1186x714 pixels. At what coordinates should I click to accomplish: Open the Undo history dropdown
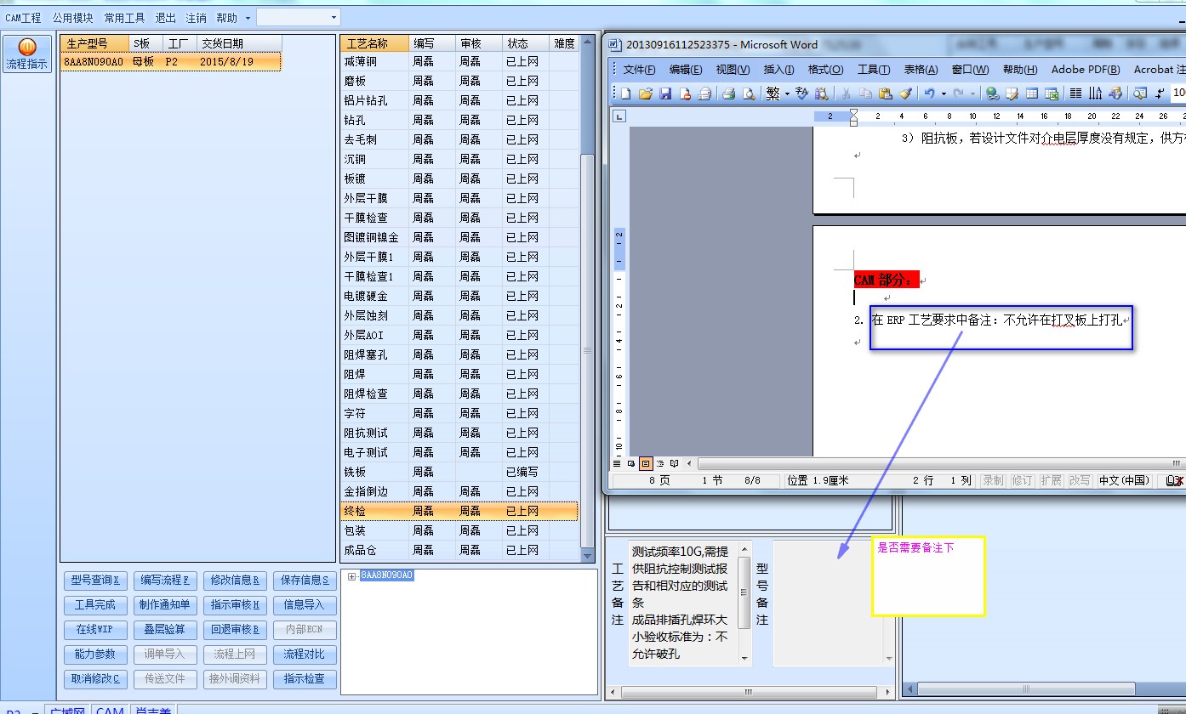click(x=943, y=93)
